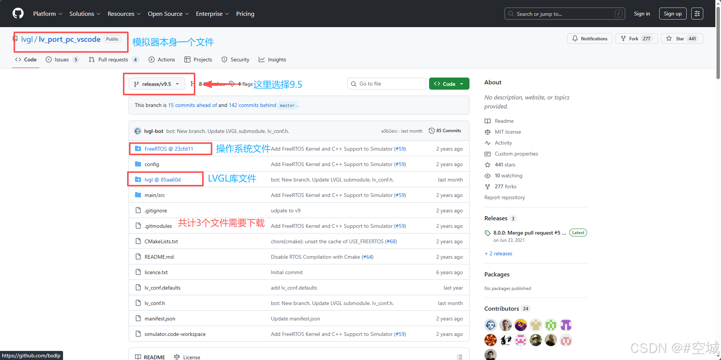This screenshot has width=721, height=360.
Task: Open the main/src folder
Action: (155, 195)
